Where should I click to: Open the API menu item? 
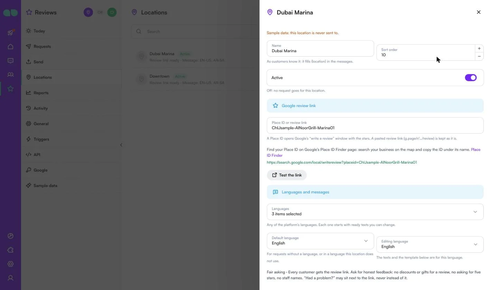(72, 155)
